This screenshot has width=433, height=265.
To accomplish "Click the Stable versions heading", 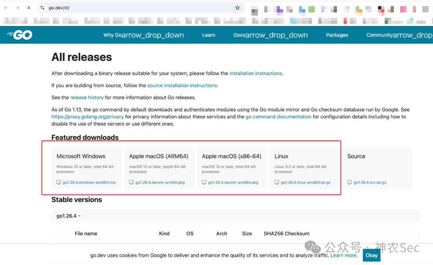I will (x=77, y=200).
